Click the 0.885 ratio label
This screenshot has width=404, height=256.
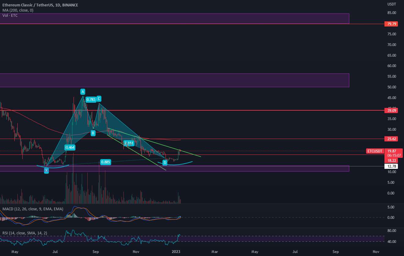click(105, 162)
